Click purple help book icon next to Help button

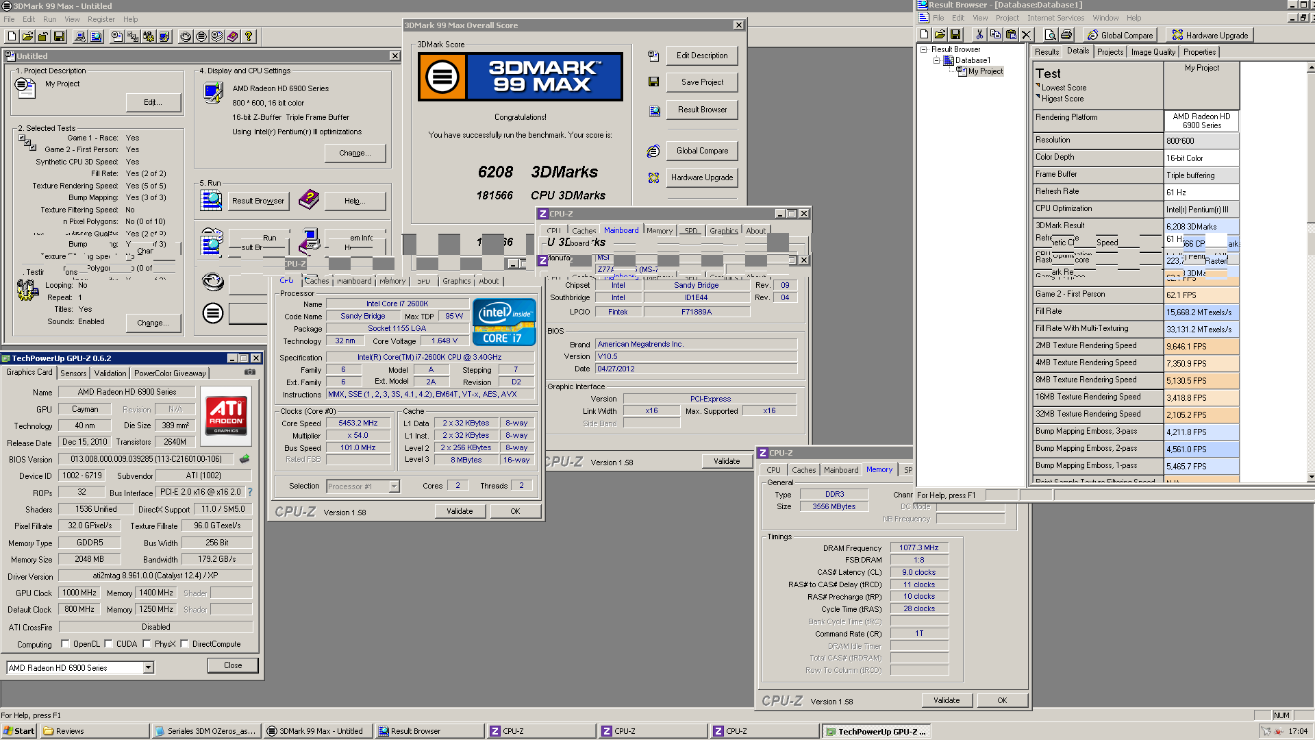tap(309, 200)
